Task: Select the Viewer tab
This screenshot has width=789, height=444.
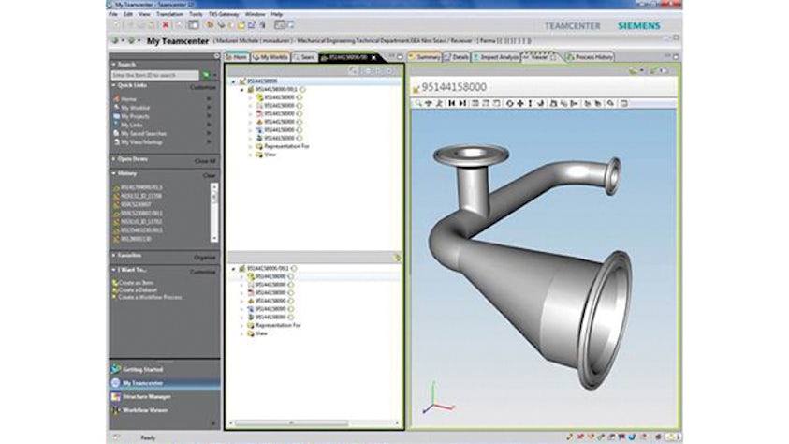Action: (539, 57)
